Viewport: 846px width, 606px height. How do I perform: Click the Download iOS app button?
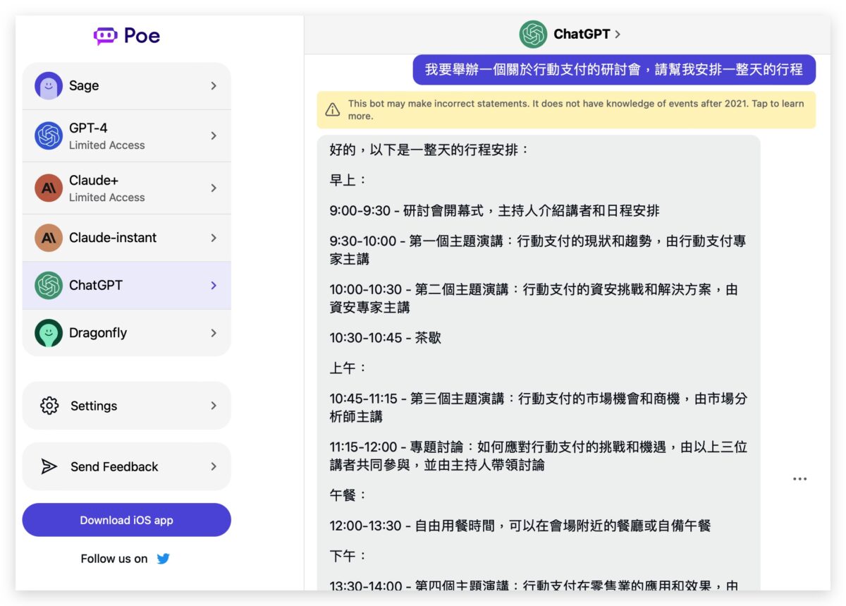point(127,520)
